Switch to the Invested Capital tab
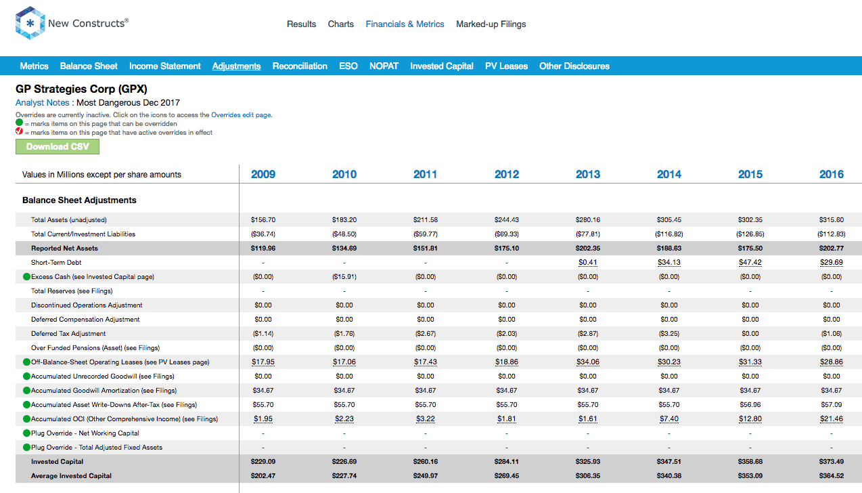862x493 pixels. pyautogui.click(x=442, y=66)
